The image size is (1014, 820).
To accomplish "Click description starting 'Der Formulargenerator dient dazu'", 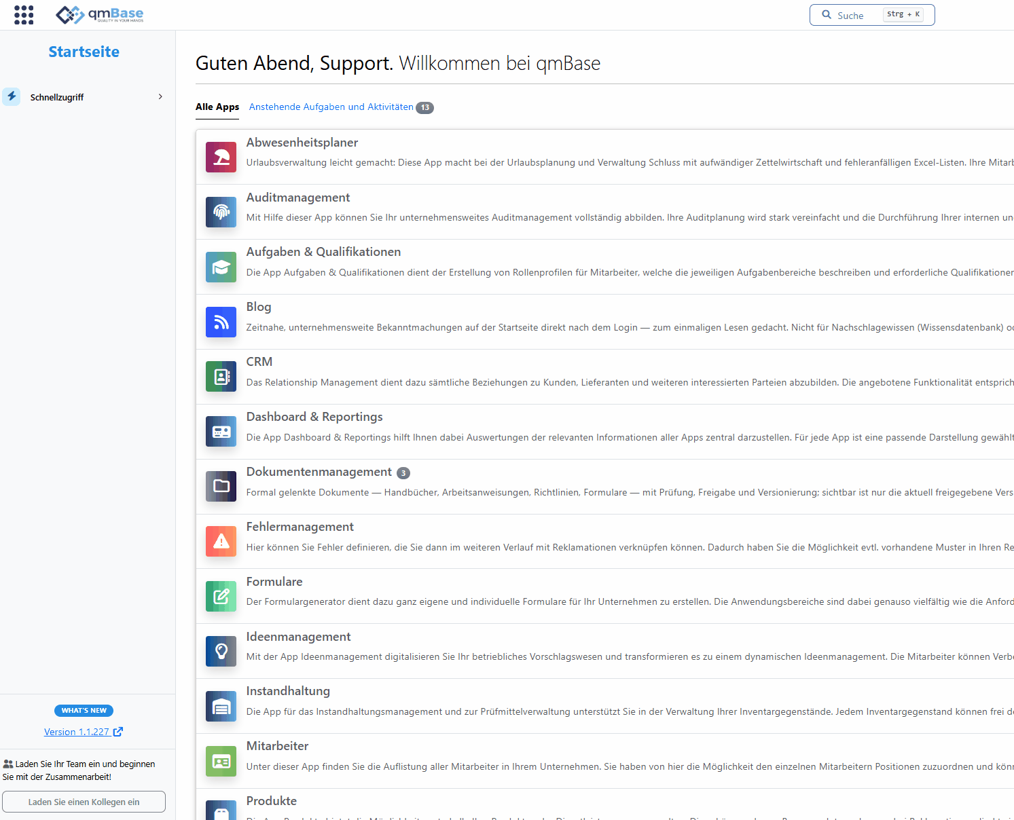I will (x=630, y=601).
